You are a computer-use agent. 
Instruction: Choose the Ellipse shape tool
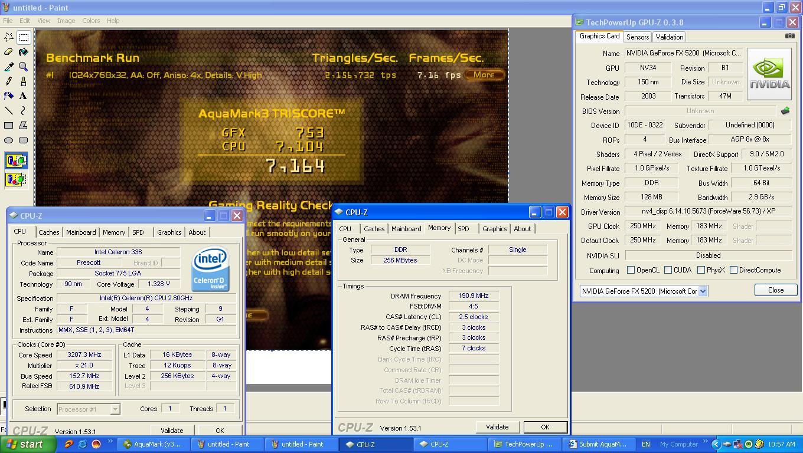pos(9,140)
